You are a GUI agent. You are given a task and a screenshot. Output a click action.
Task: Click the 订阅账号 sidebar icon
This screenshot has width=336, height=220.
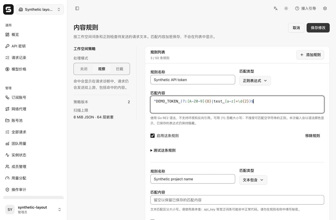click(x=7, y=97)
